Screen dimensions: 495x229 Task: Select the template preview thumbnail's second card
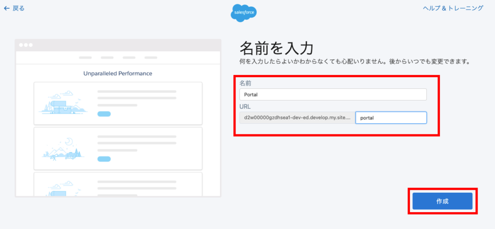point(118,148)
